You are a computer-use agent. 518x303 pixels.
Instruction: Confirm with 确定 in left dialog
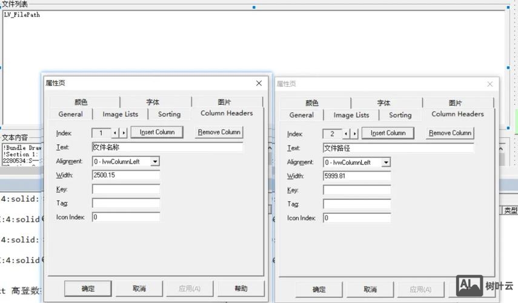[x=88, y=288]
